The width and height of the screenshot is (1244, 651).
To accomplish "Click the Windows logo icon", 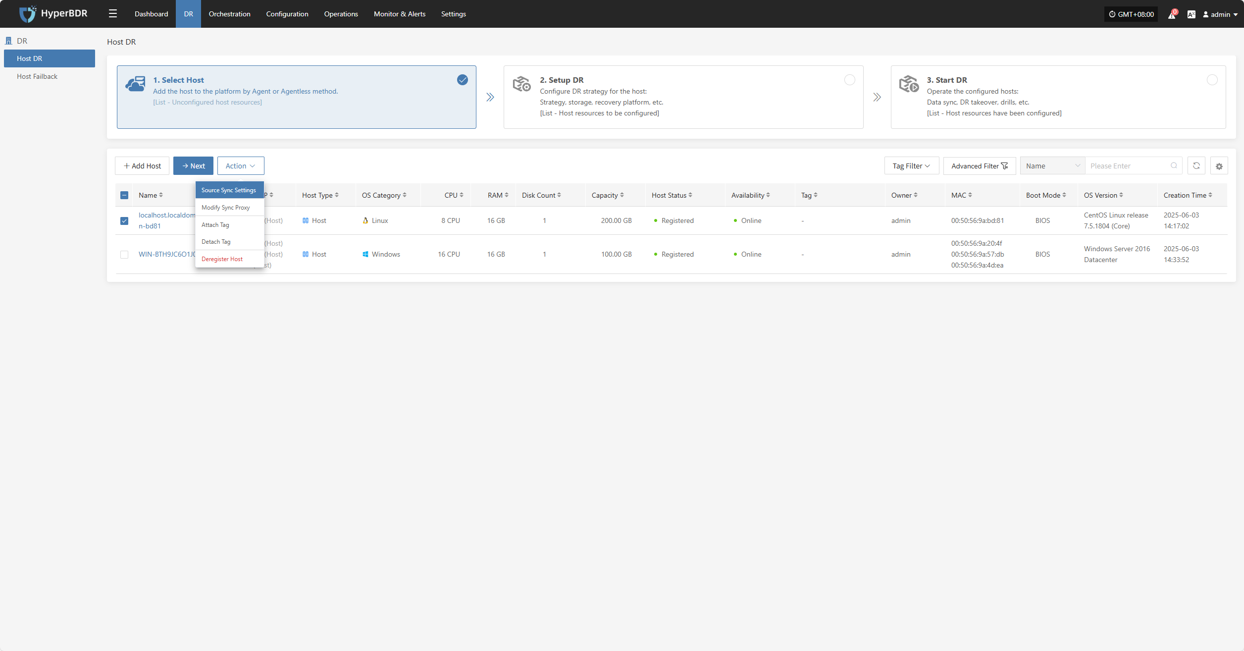I will click(365, 254).
